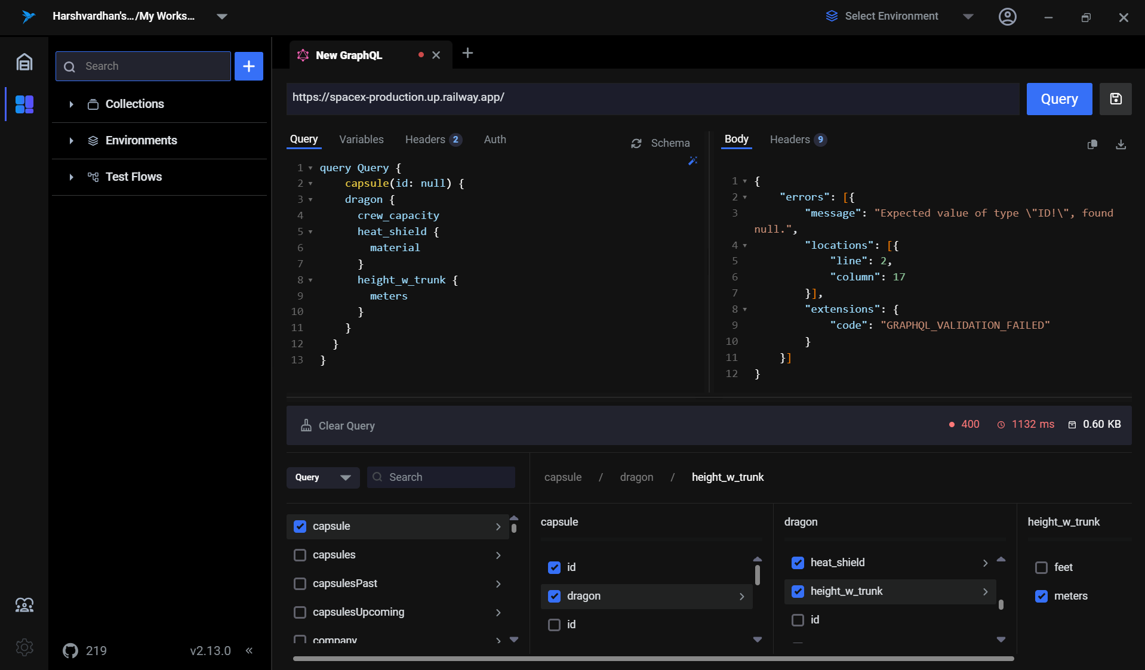Uncheck the heat_shield checkbox
1145x670 pixels.
click(798, 563)
